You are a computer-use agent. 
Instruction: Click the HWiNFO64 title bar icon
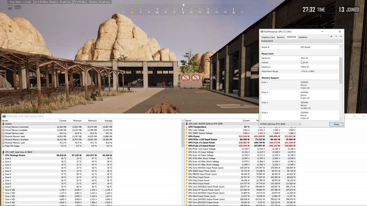click(x=4, y=116)
